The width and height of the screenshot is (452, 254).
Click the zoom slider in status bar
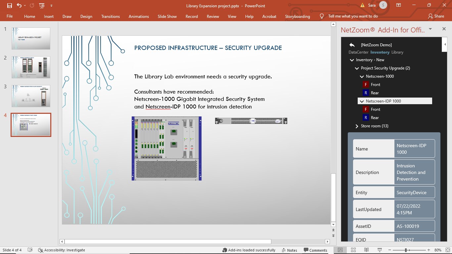pyautogui.click(x=406, y=250)
